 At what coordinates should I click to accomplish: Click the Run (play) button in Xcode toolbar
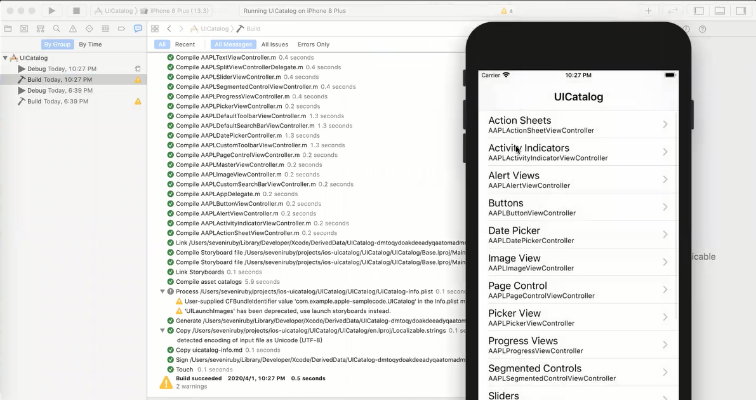click(51, 11)
